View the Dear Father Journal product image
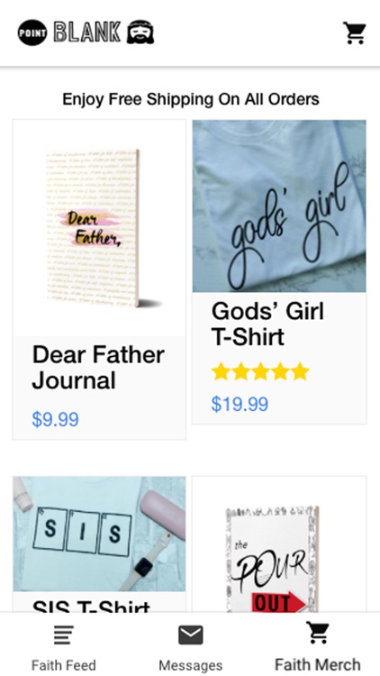This screenshot has height=676, width=380. (x=99, y=228)
